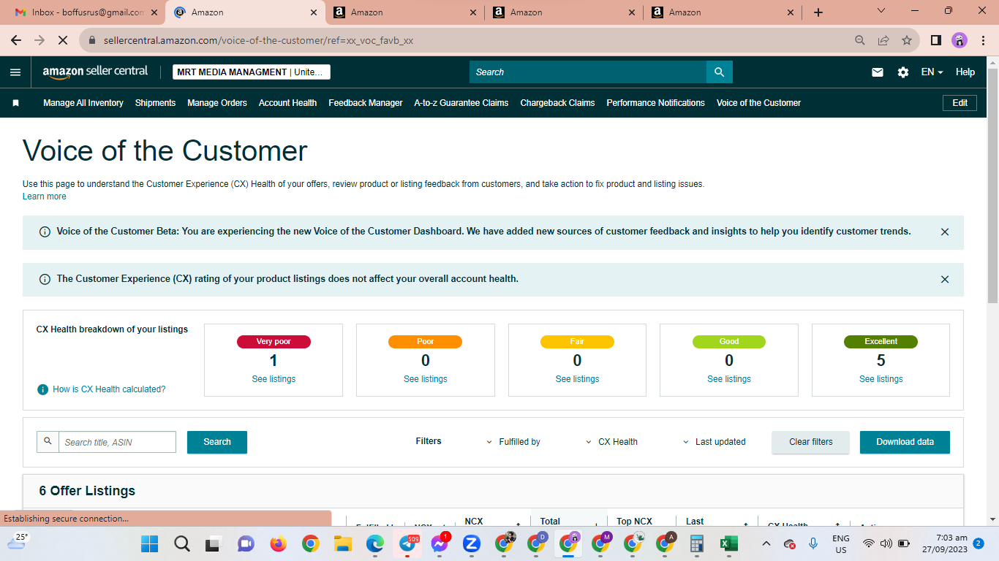This screenshot has height=561, width=999.
Task: Open Messenger from the taskbar
Action: coord(440,544)
